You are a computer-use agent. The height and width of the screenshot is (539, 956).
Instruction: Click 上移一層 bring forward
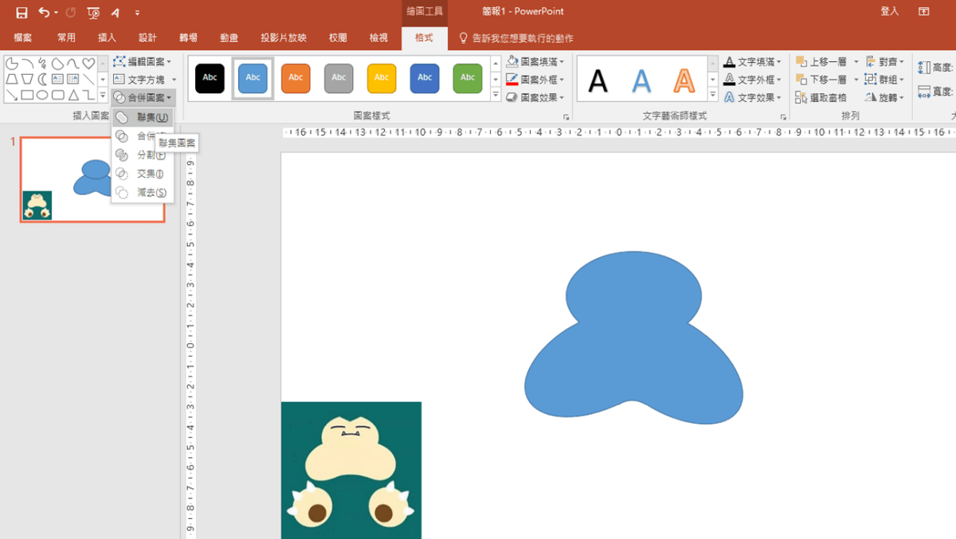821,61
